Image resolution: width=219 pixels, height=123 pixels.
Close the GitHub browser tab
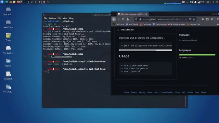pyautogui.click(x=146, y=14)
